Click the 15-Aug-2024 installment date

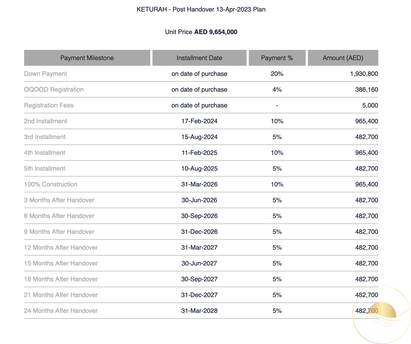199,137
